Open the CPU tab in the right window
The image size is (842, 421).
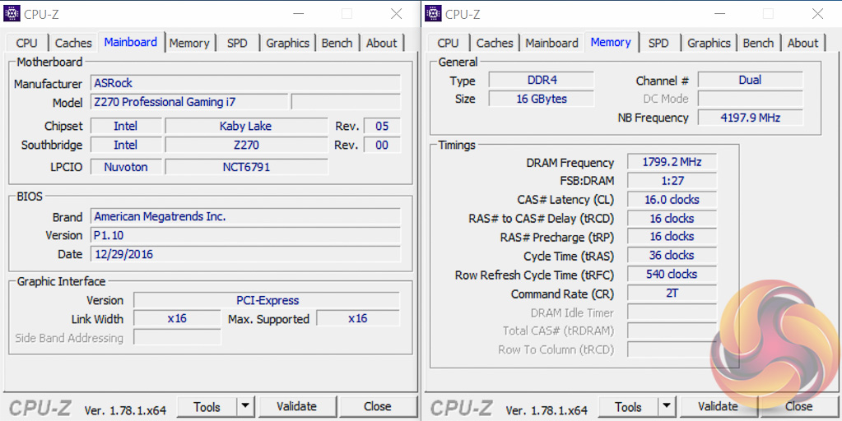tap(448, 43)
